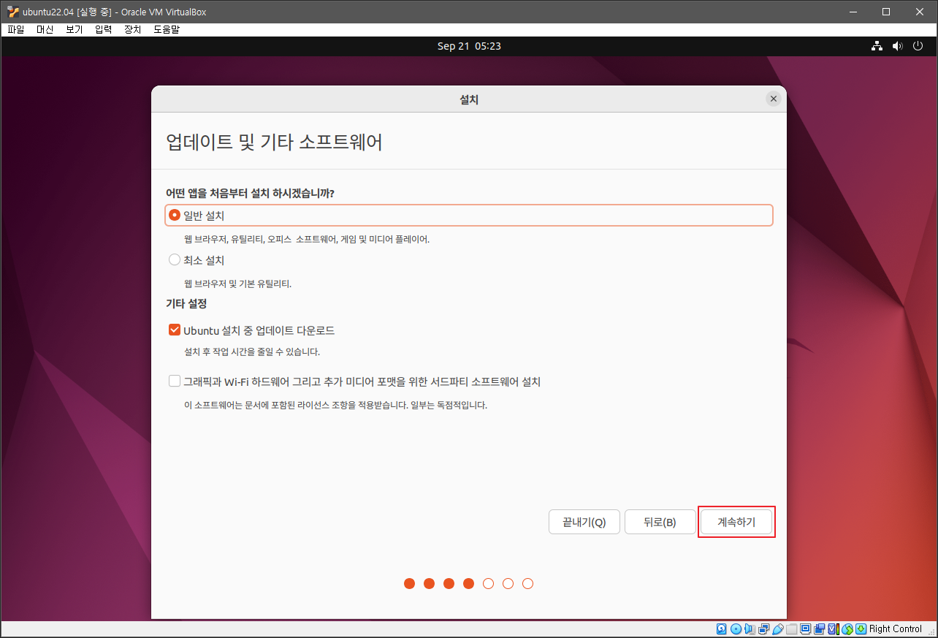
Task: Open the 보기 menu
Action: pos(75,29)
